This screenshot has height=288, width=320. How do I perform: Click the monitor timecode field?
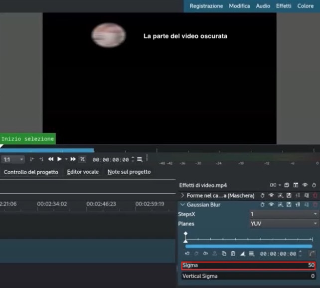[x=111, y=159]
